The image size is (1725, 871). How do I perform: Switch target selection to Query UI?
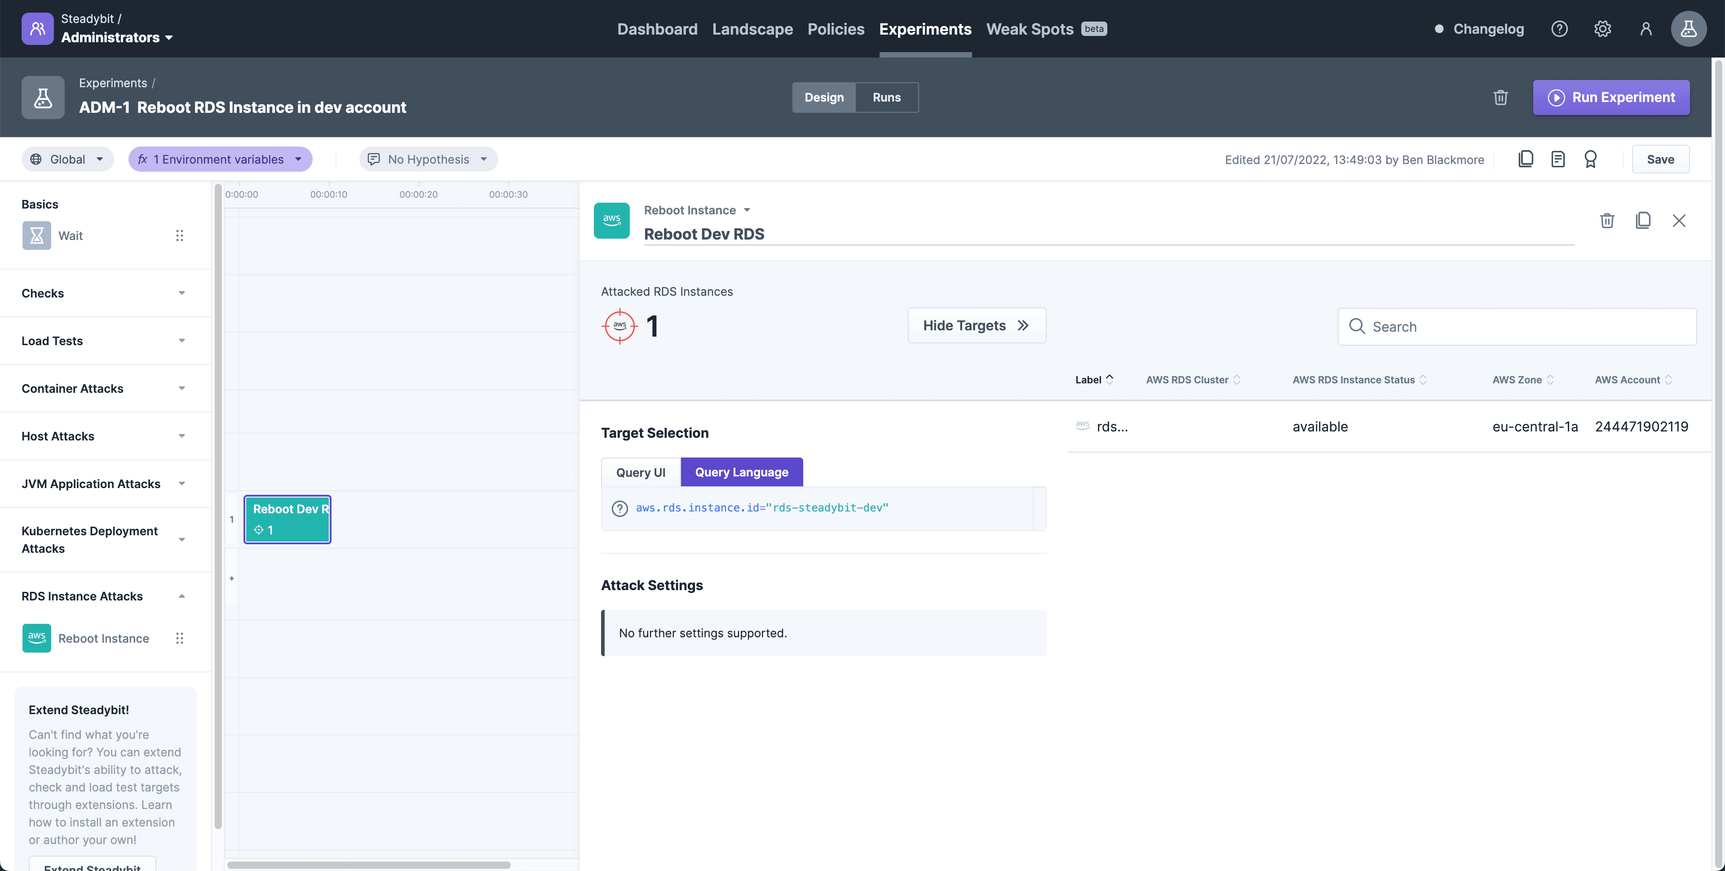point(640,472)
